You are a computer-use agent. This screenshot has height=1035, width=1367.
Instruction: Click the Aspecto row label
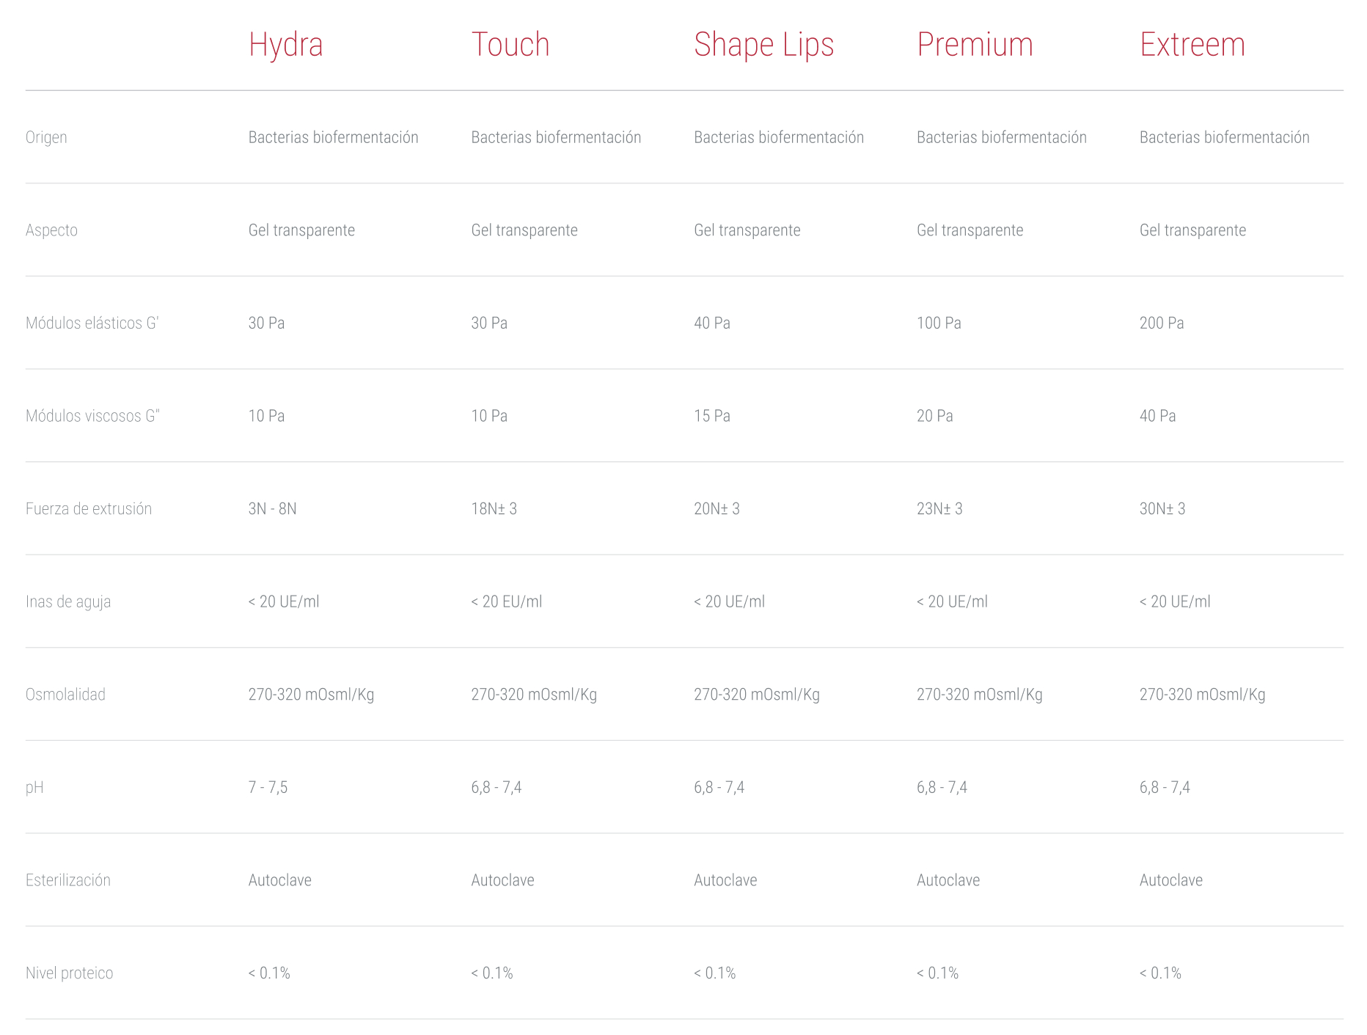click(x=51, y=230)
